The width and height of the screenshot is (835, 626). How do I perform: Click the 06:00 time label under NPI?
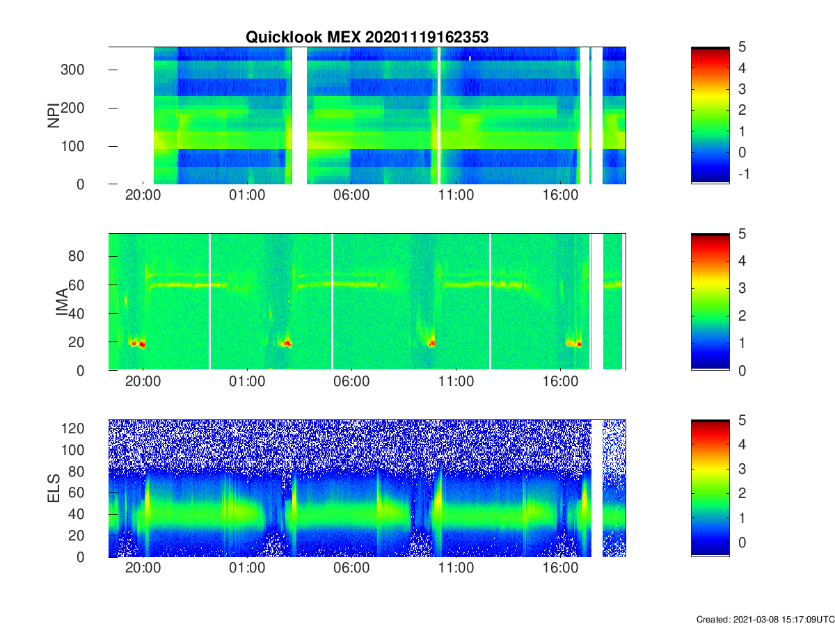[352, 195]
